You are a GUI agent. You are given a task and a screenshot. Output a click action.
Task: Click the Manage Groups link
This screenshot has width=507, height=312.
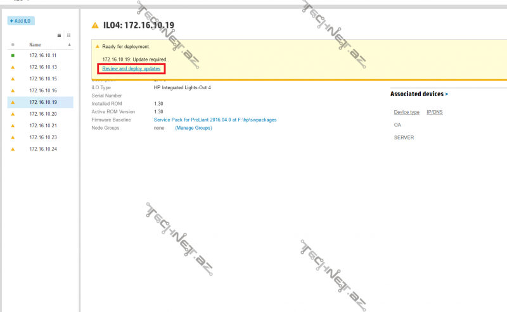(193, 128)
